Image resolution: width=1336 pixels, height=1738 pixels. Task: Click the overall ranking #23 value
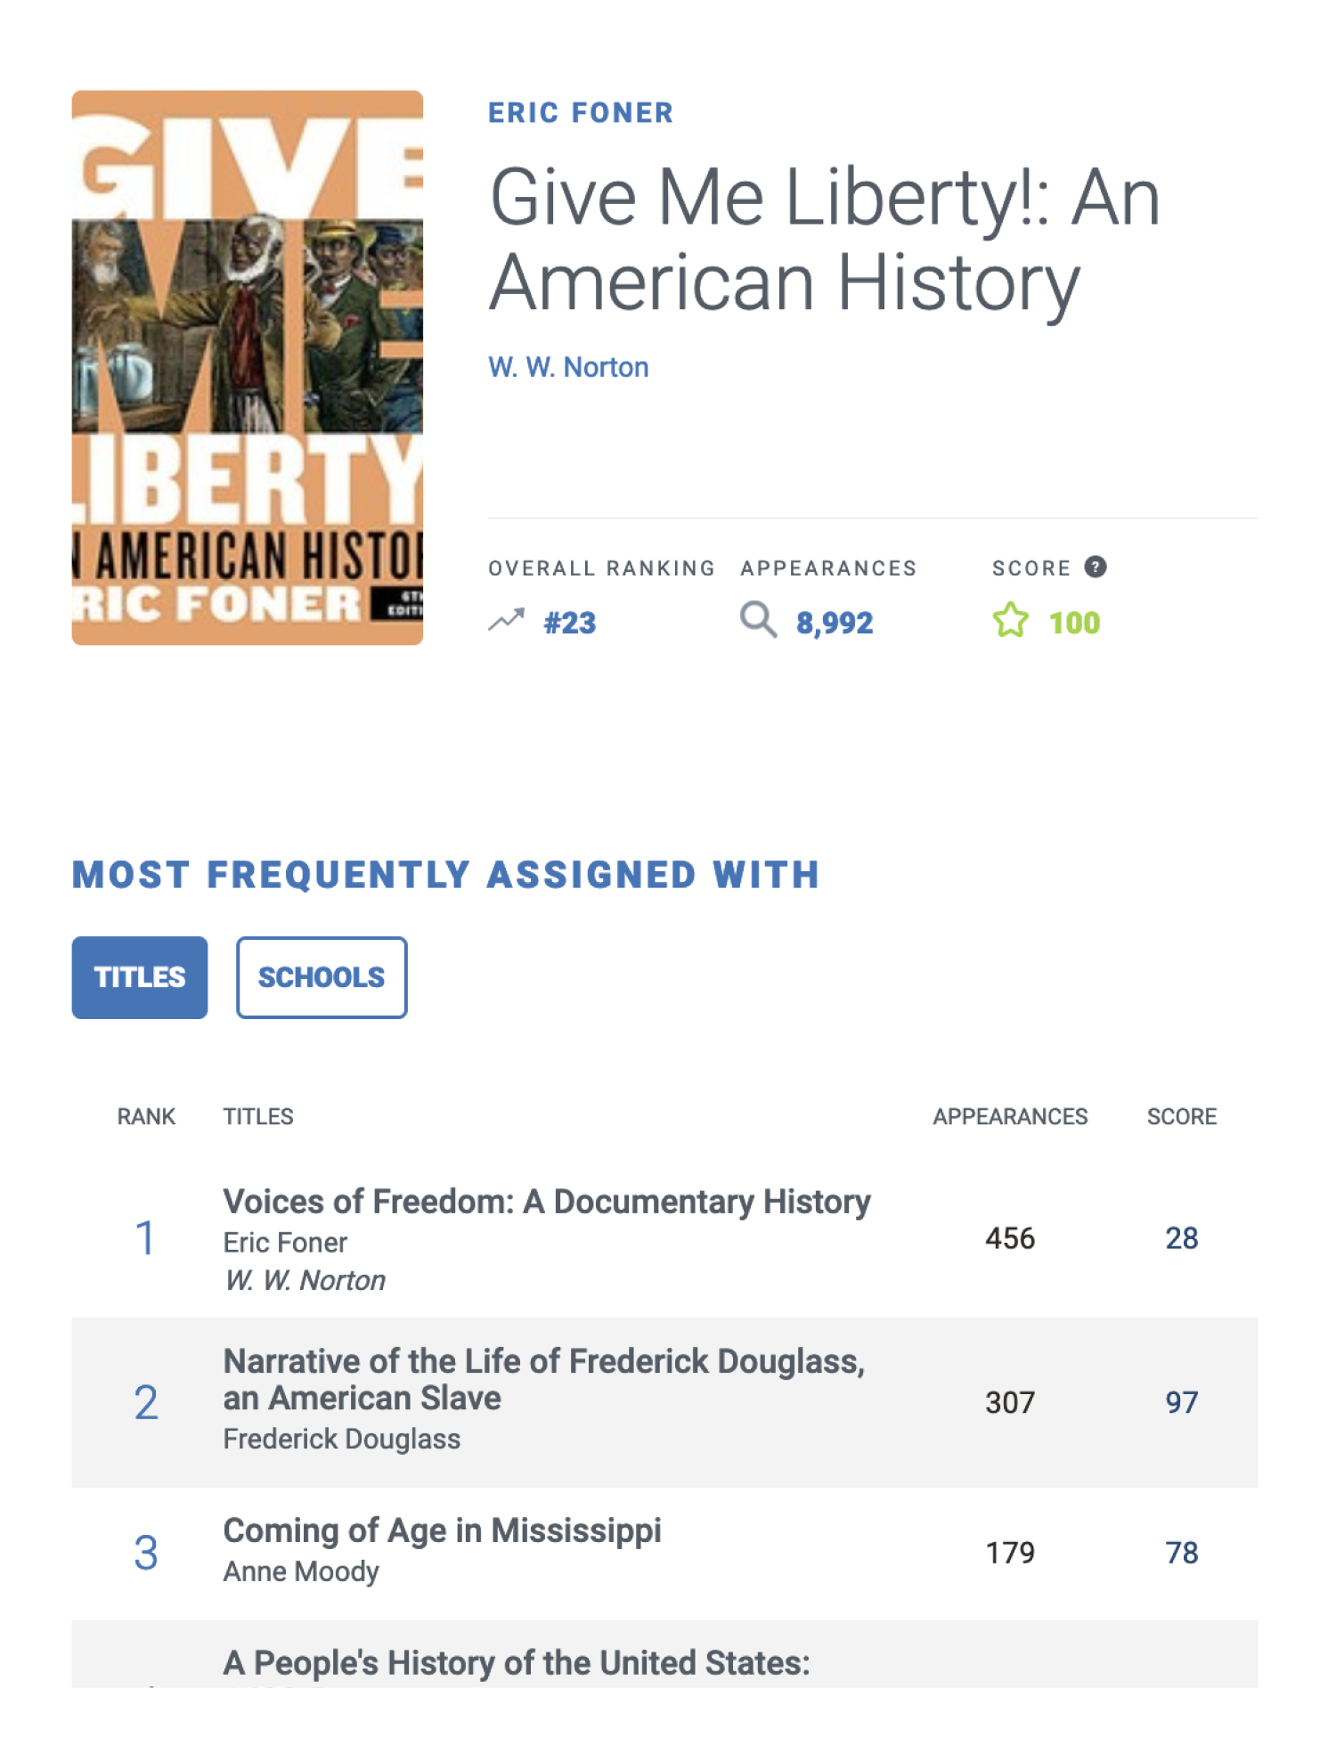point(570,622)
